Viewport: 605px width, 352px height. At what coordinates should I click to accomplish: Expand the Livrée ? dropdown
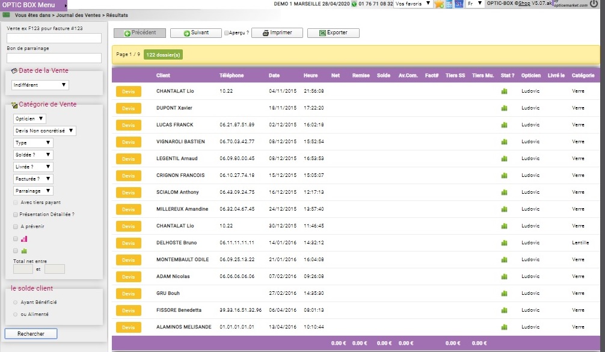tap(33, 167)
